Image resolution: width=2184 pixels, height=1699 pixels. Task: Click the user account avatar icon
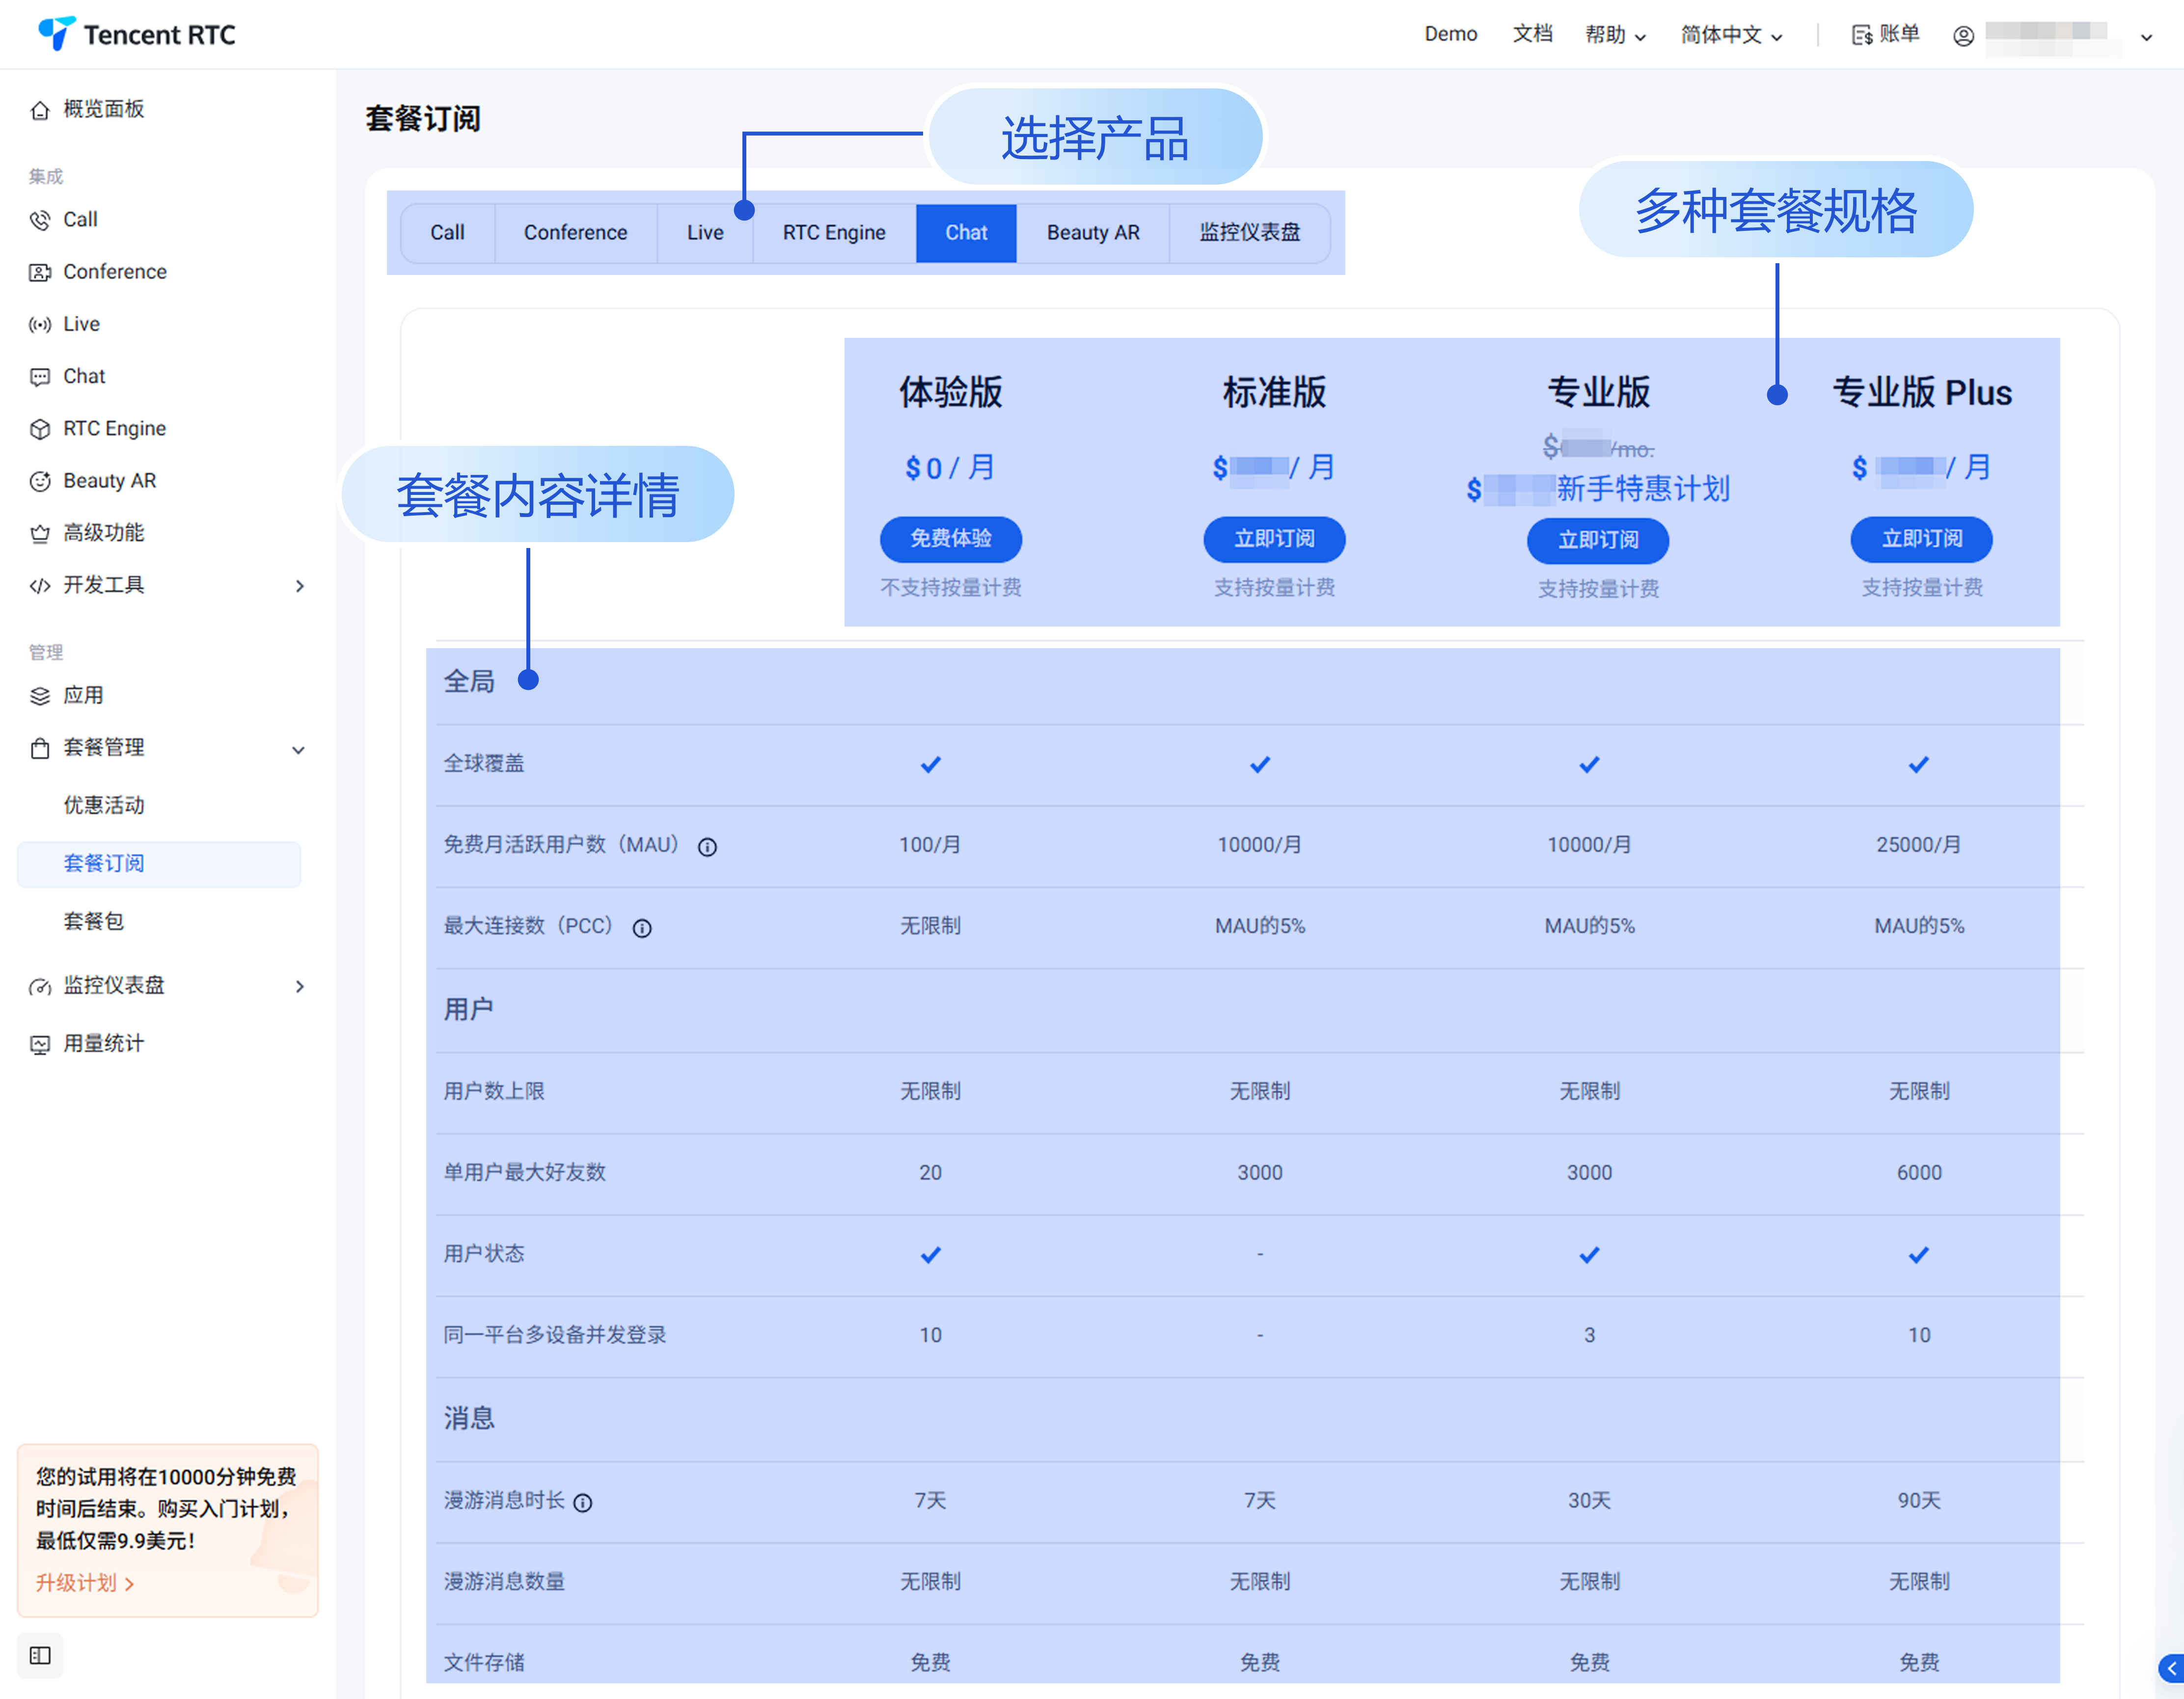coord(1963,35)
